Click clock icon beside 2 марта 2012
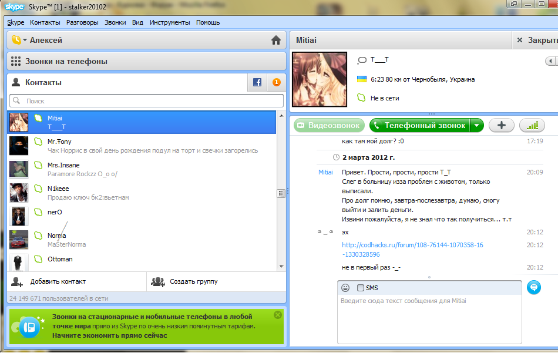Viewport: 558px width, 353px height. 336,157
